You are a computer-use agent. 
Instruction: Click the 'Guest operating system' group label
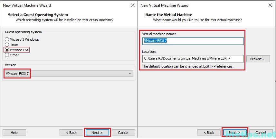click(x=24, y=32)
